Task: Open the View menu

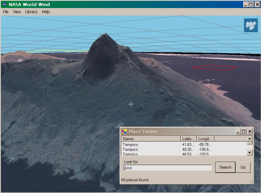Action: coord(17,12)
